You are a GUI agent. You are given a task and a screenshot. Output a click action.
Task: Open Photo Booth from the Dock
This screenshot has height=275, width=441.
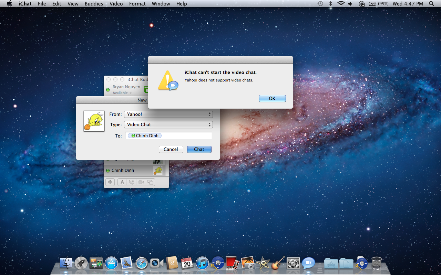coord(233,263)
